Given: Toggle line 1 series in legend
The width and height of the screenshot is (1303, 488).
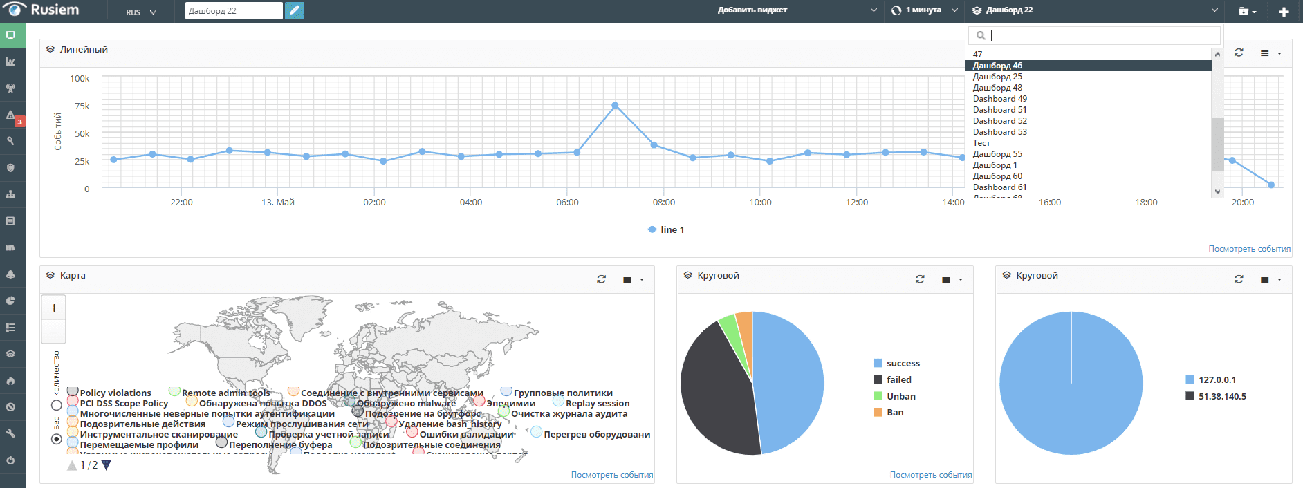Looking at the screenshot, I should pyautogui.click(x=666, y=229).
